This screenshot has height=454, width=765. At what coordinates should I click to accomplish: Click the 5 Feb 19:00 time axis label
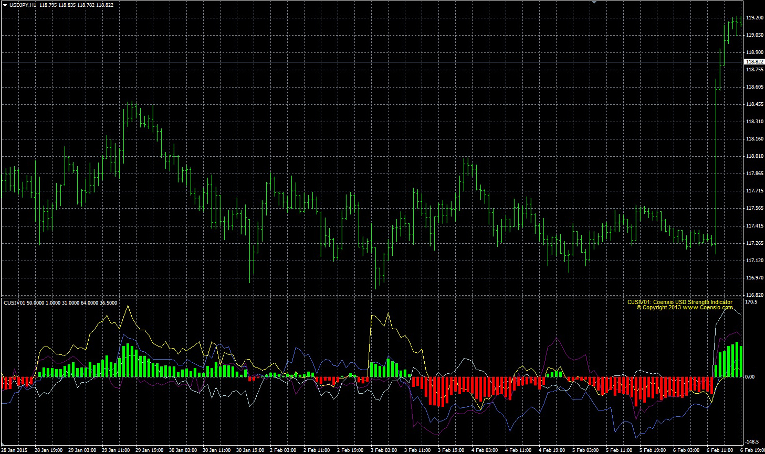point(653,450)
